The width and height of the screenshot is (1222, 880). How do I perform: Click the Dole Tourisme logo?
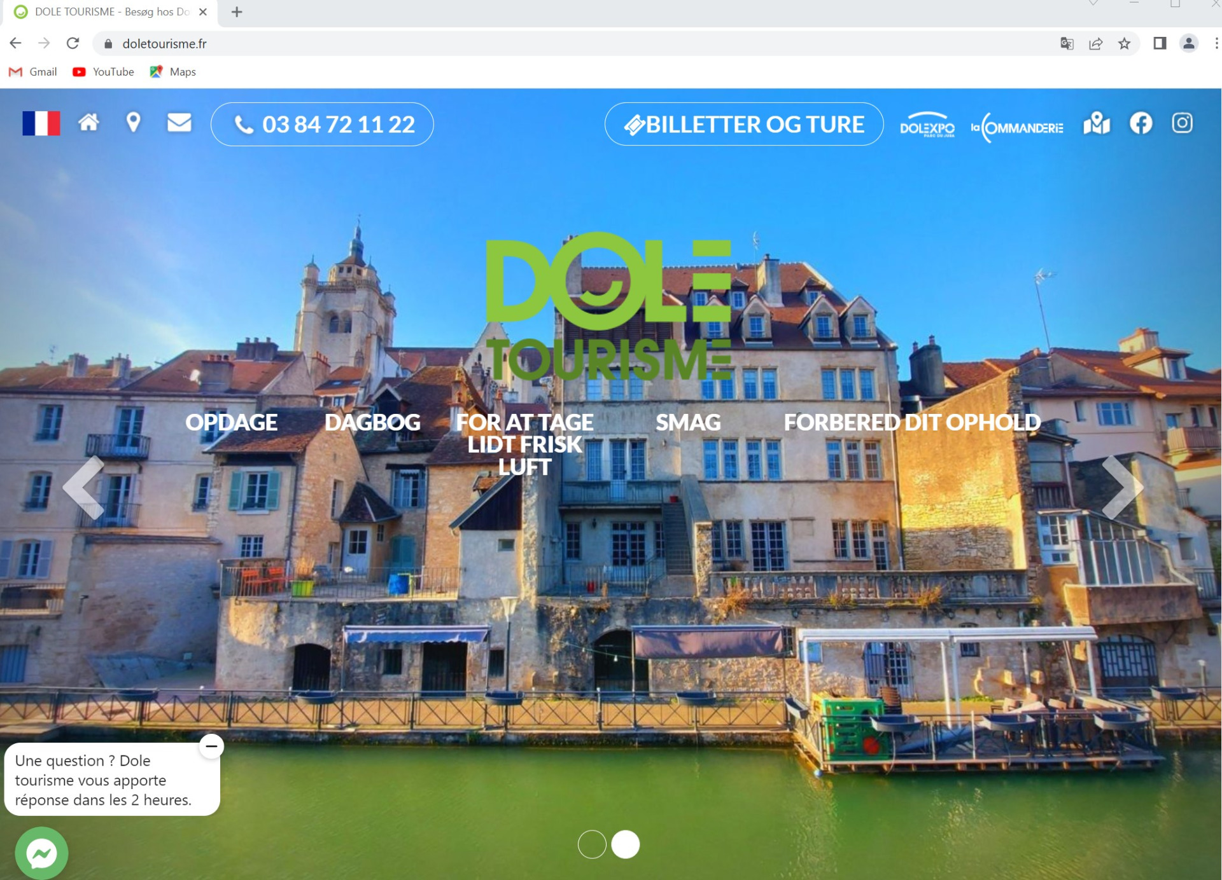click(608, 306)
